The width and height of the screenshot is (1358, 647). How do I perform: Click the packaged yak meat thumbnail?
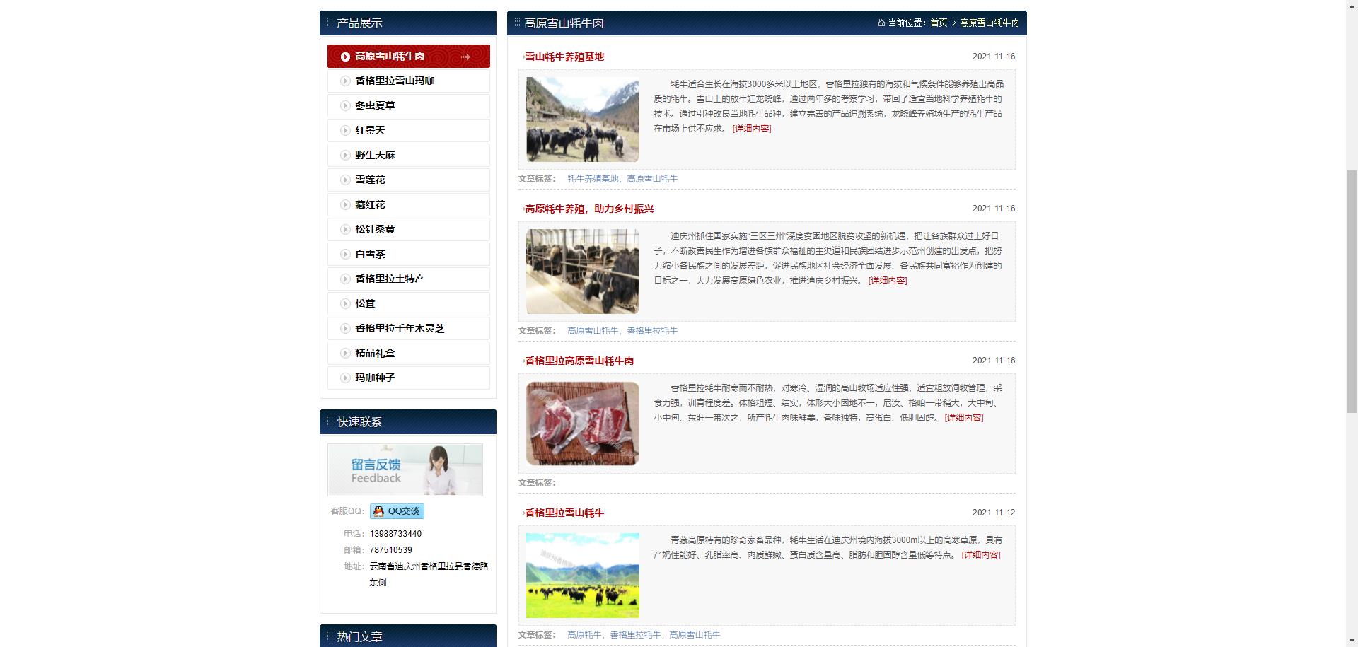(582, 424)
